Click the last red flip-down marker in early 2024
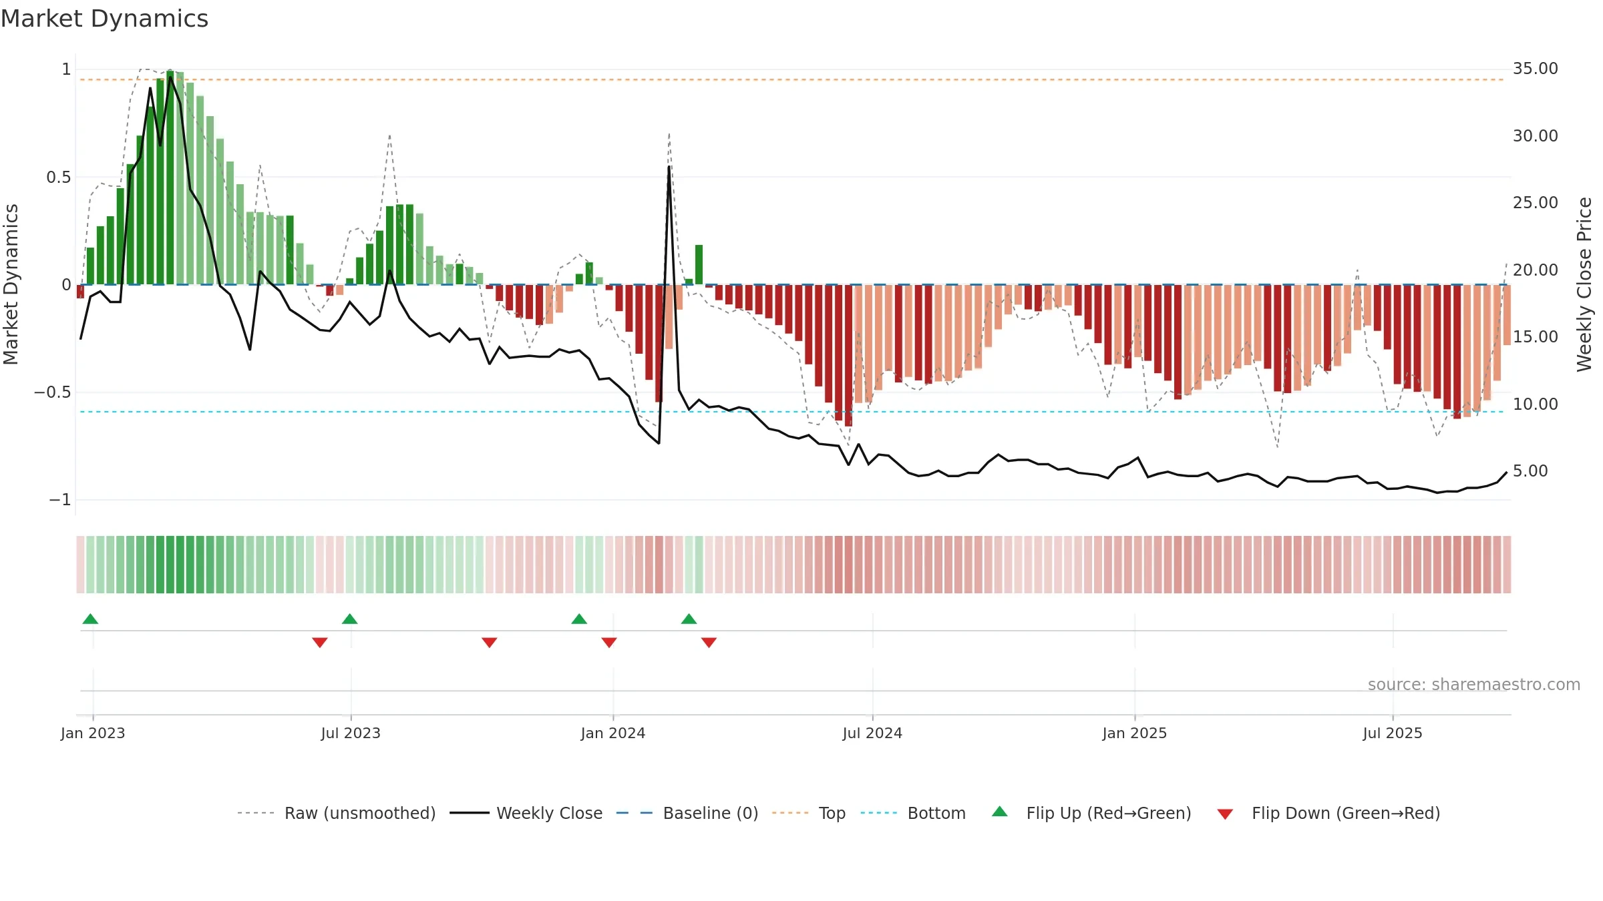 tap(709, 642)
